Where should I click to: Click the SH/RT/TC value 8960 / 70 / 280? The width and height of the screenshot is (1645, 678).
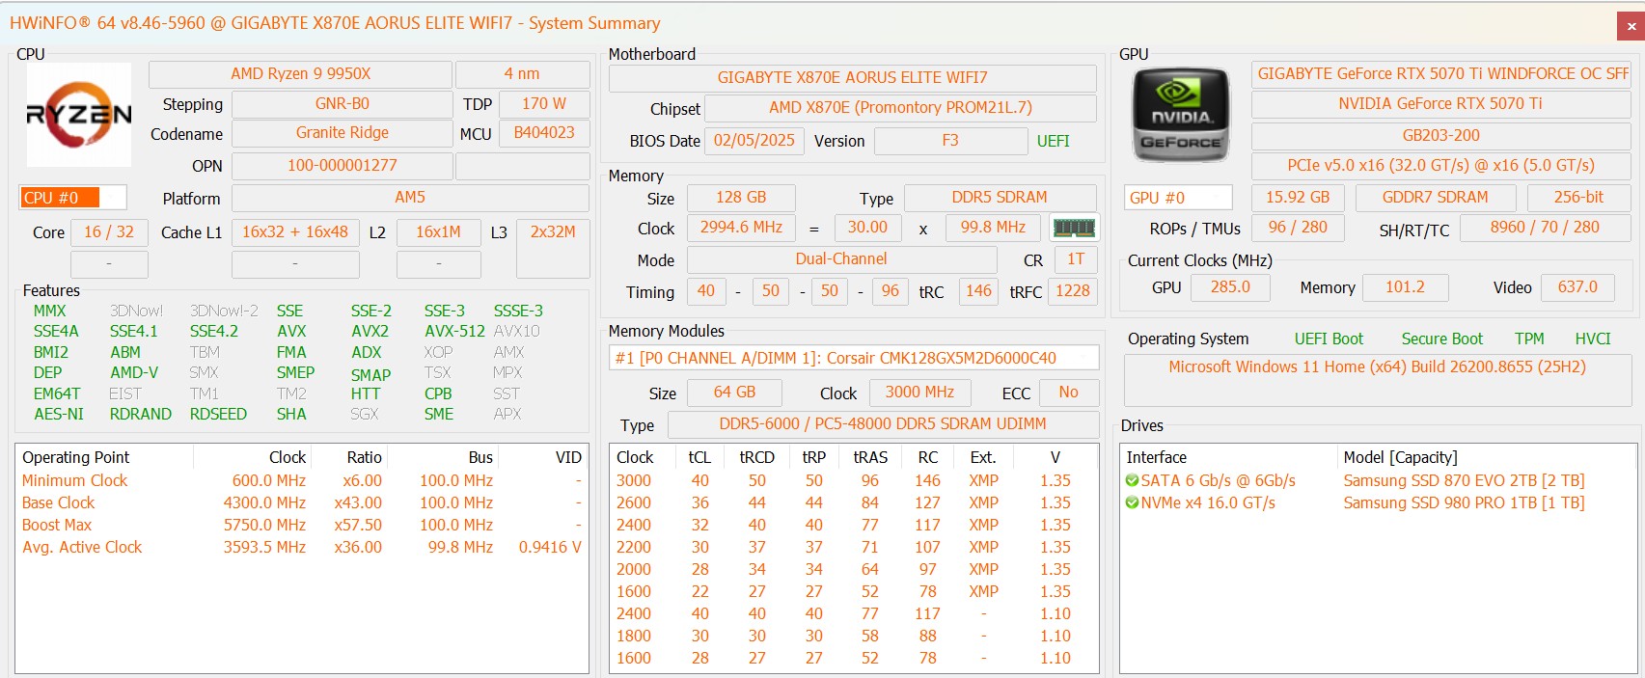(1545, 228)
